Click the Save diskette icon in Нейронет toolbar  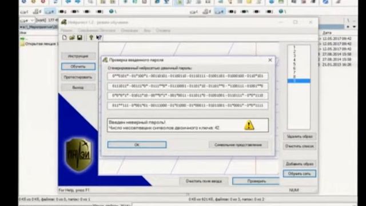point(79,38)
